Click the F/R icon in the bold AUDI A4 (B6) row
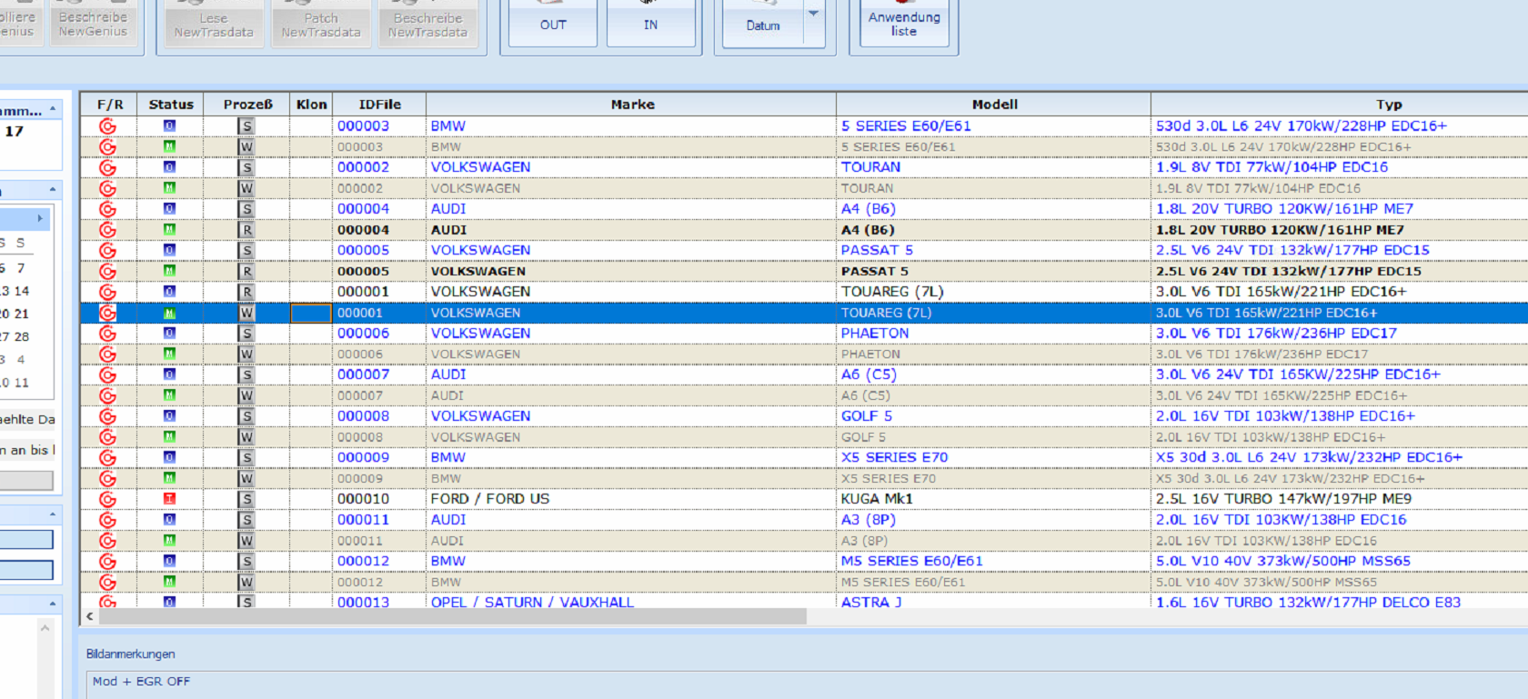1528x699 pixels. pos(107,230)
